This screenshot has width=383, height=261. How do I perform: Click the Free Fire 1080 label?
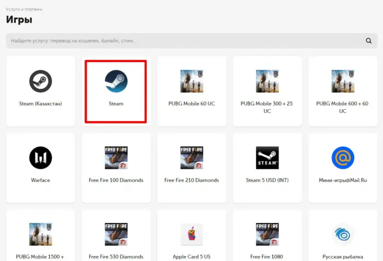(x=267, y=257)
